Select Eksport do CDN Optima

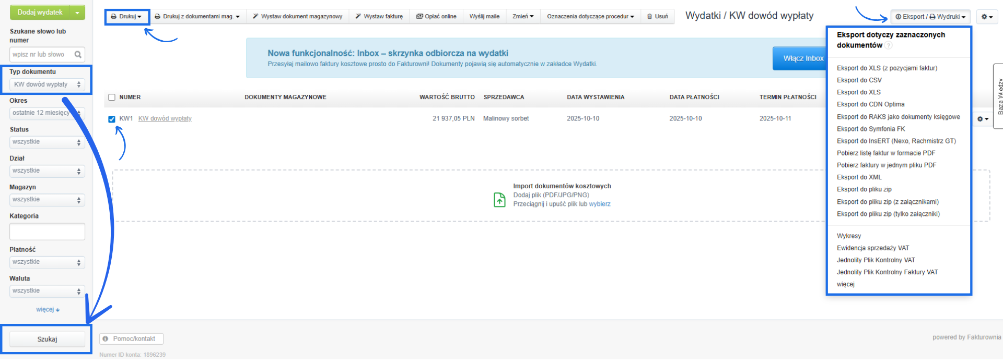click(871, 104)
